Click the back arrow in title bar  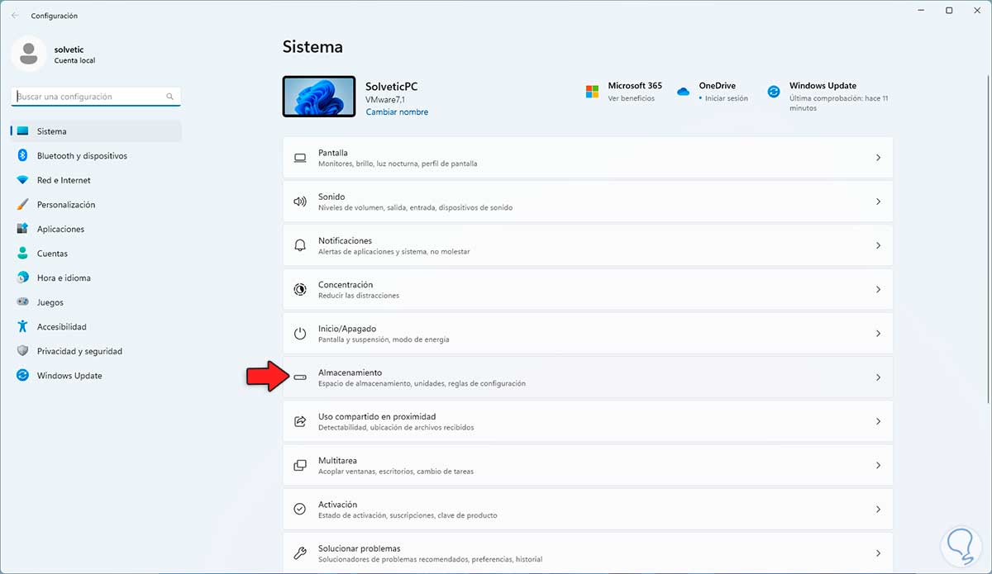[x=15, y=15]
